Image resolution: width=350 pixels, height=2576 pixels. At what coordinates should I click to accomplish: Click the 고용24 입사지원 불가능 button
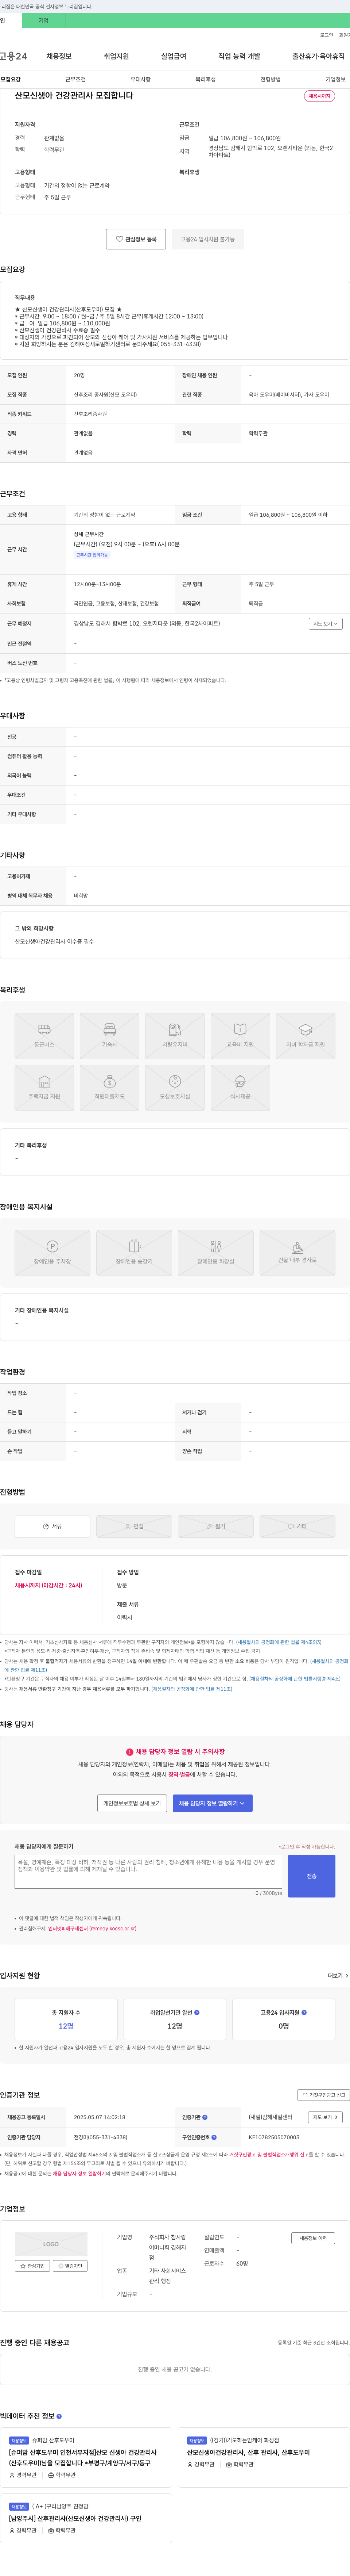click(x=207, y=239)
